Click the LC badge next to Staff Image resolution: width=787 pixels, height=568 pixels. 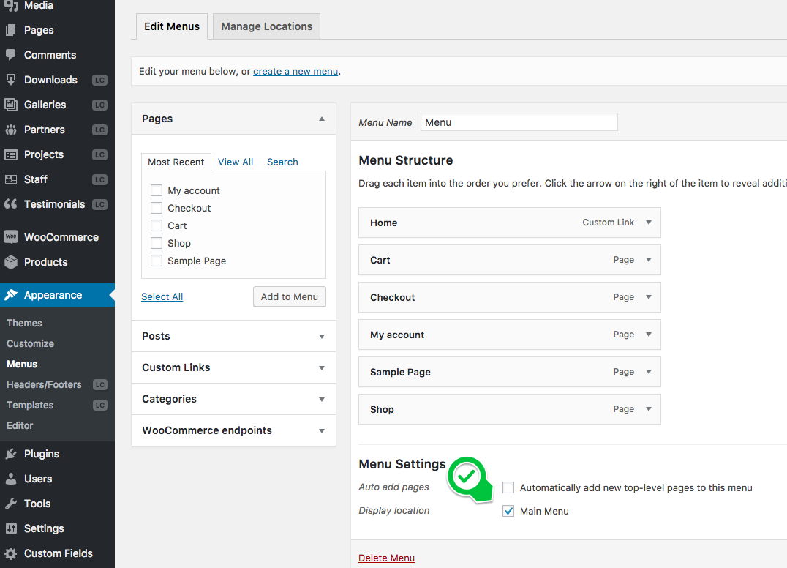[100, 180]
